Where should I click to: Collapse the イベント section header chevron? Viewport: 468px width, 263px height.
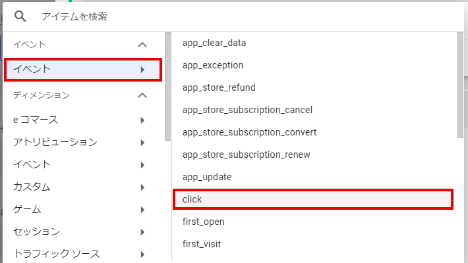[x=142, y=45]
